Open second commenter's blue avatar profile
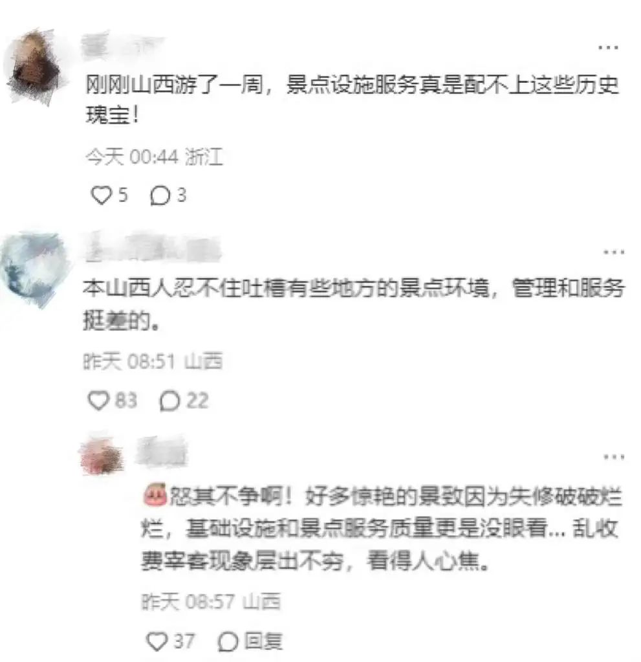Screen dimensions: 641x662 (36, 269)
